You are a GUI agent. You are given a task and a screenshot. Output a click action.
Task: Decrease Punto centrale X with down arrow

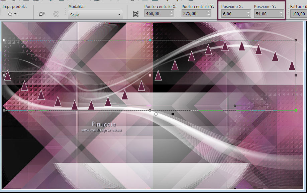tap(172, 15)
